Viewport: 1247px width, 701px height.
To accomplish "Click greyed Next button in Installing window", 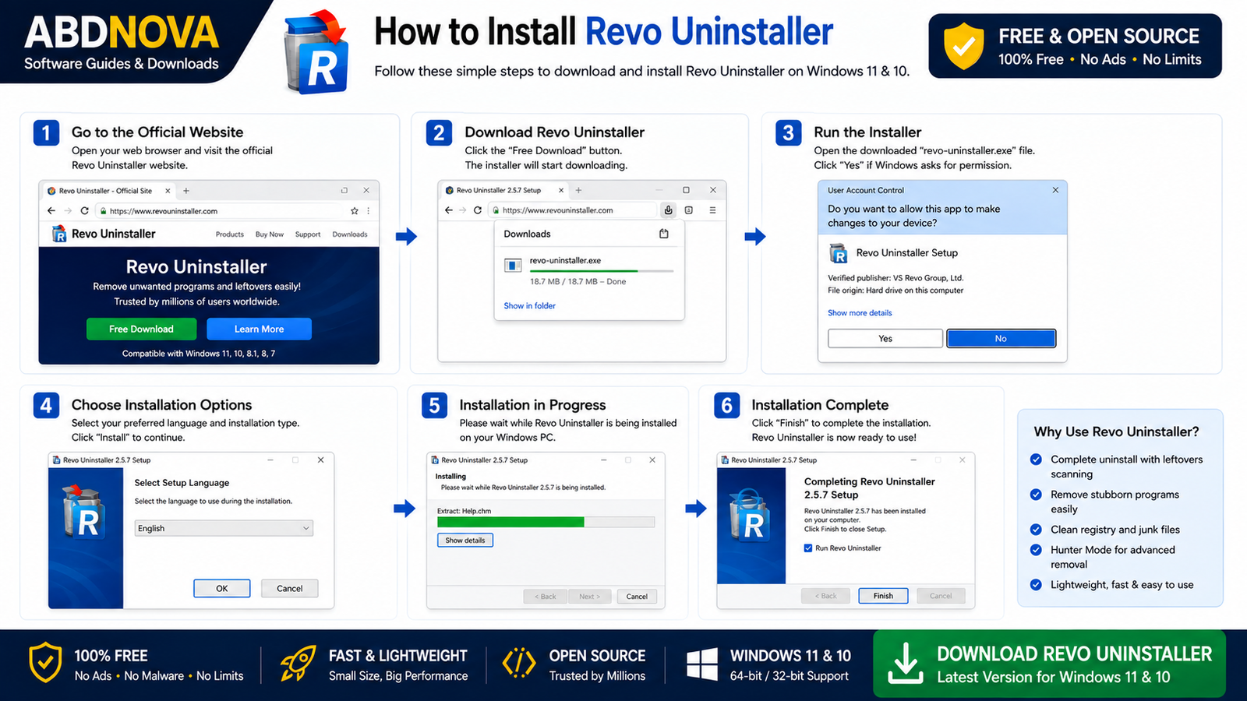I will click(x=590, y=597).
